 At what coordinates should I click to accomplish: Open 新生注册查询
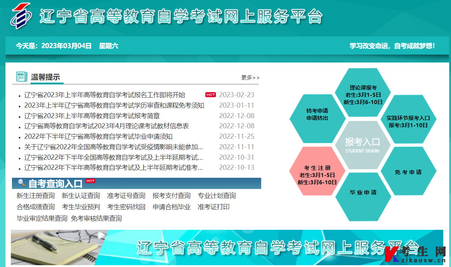click(x=36, y=196)
